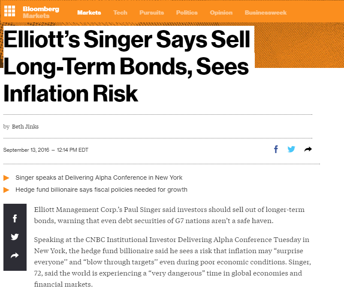Viewport: 344px width, 291px height.
Task: Open the Tech section
Action: click(x=120, y=12)
